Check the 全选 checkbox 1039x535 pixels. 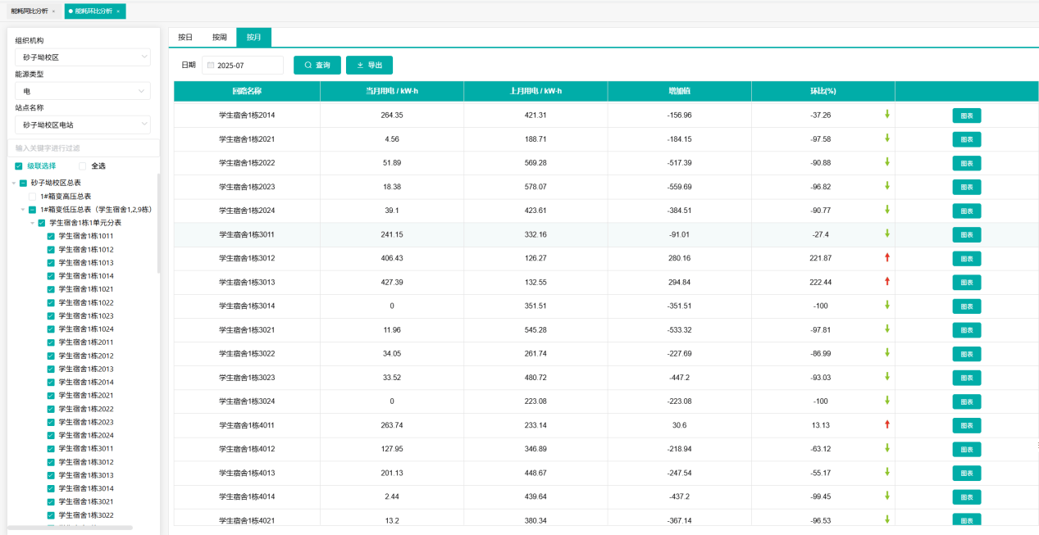point(83,166)
